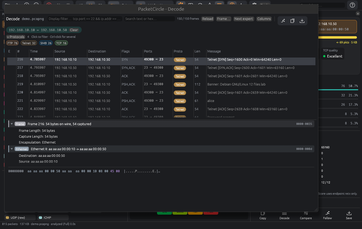Sort packets by the Time column header

click(x=34, y=51)
